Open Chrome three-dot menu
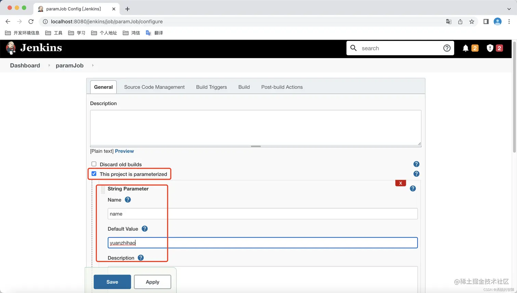 [x=509, y=22]
